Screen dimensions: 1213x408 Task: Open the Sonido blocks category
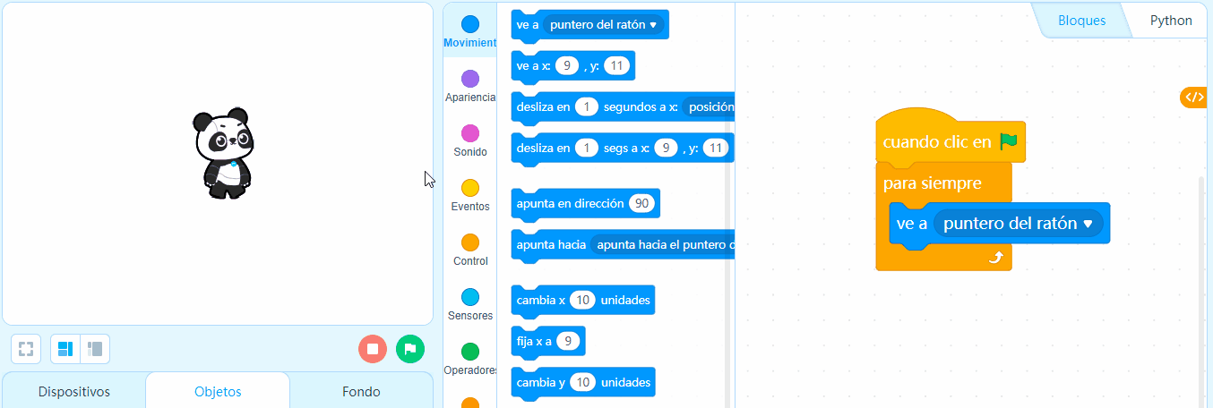(469, 141)
